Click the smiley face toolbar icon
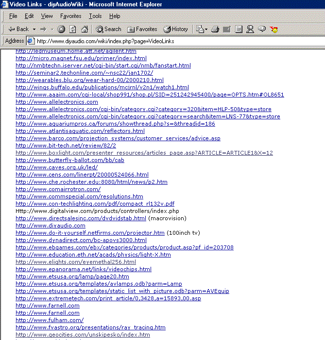Viewport: 325px width, 340px height. coord(274,29)
